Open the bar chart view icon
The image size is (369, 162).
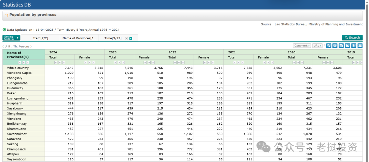click(347, 46)
